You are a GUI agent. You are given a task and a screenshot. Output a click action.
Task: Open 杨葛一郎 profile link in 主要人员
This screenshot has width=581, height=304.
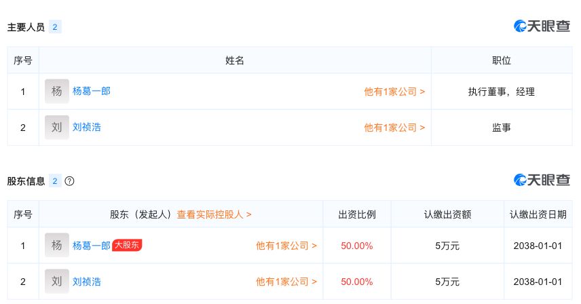click(x=92, y=91)
